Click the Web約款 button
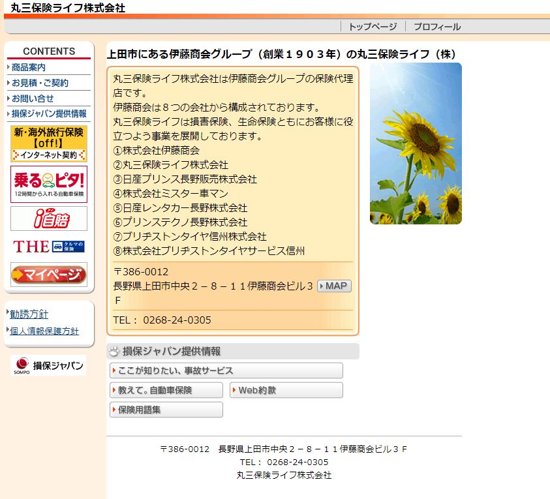Image resolution: width=550 pixels, height=499 pixels. click(x=286, y=390)
